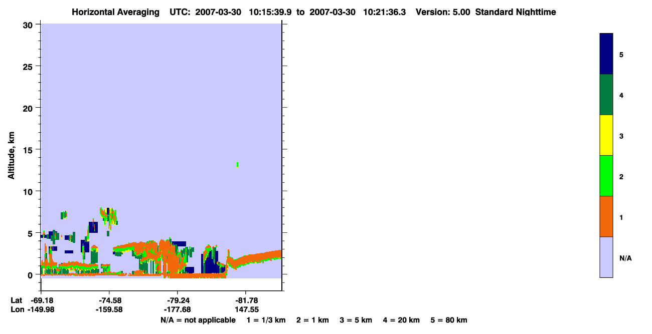Click the '1 = 1/3 km' legend entry
Screen dimensions: 652x334
point(266,320)
